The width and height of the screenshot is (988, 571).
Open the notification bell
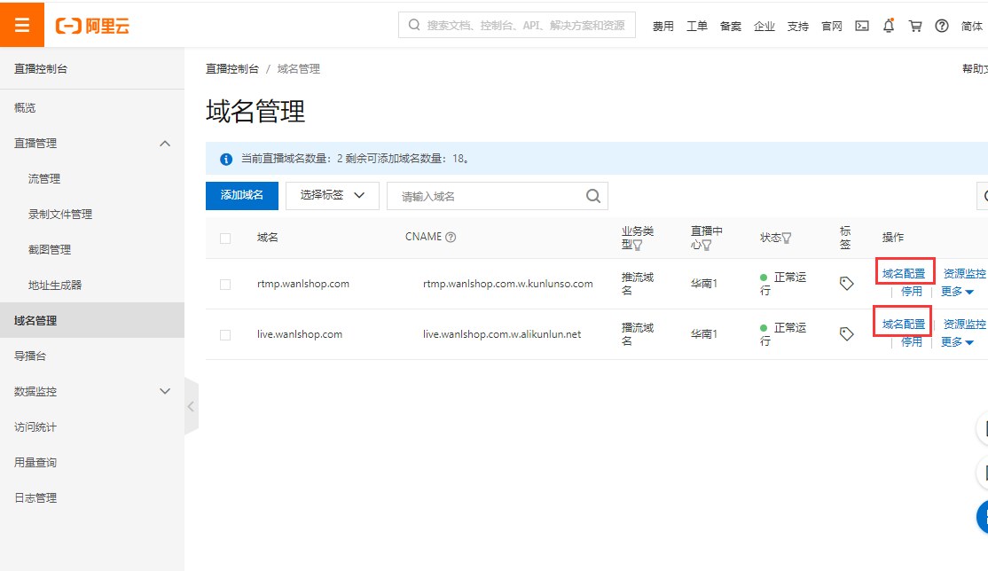pos(889,26)
